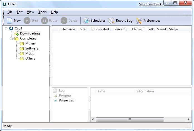Open the View menu
Viewport: 194px width, 131px height.
point(30,12)
